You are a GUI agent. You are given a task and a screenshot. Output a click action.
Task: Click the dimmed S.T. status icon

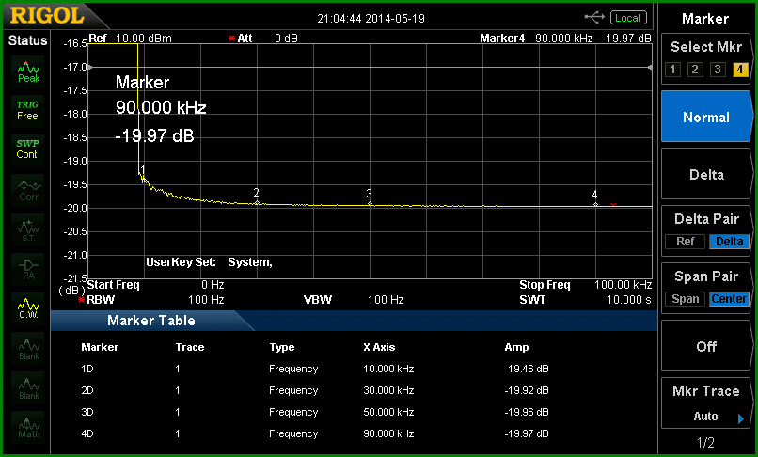[x=28, y=229]
